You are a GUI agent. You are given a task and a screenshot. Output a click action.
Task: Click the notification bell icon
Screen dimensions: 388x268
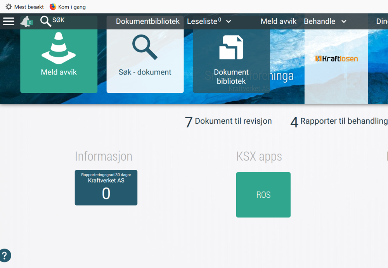(x=26, y=22)
